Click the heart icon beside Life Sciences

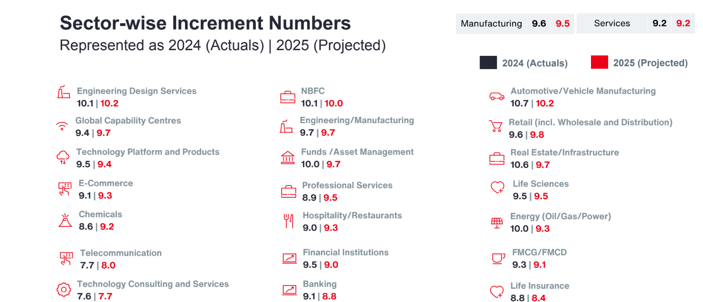coord(497,188)
